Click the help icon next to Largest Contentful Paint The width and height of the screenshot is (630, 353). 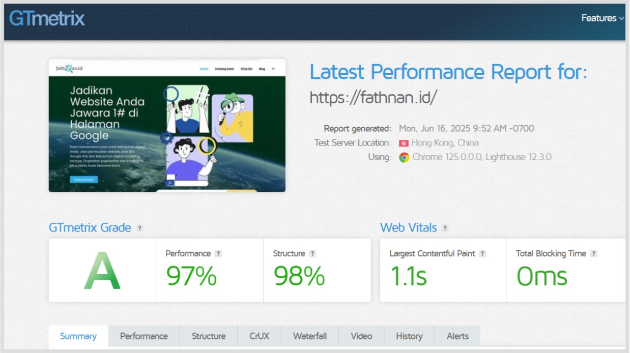pyautogui.click(x=482, y=254)
